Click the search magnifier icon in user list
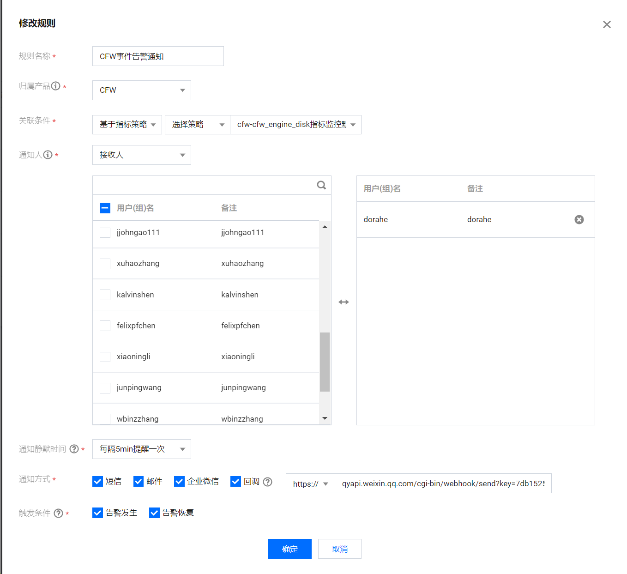The width and height of the screenshot is (627, 574). [x=321, y=185]
